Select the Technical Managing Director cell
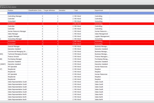 tap(17, 54)
